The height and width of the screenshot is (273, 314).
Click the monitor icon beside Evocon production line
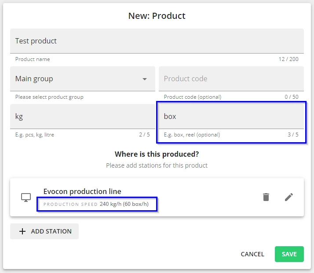(x=26, y=198)
